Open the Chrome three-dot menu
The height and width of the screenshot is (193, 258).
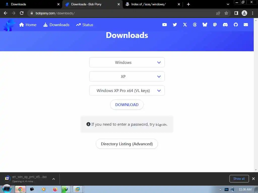(252, 13)
